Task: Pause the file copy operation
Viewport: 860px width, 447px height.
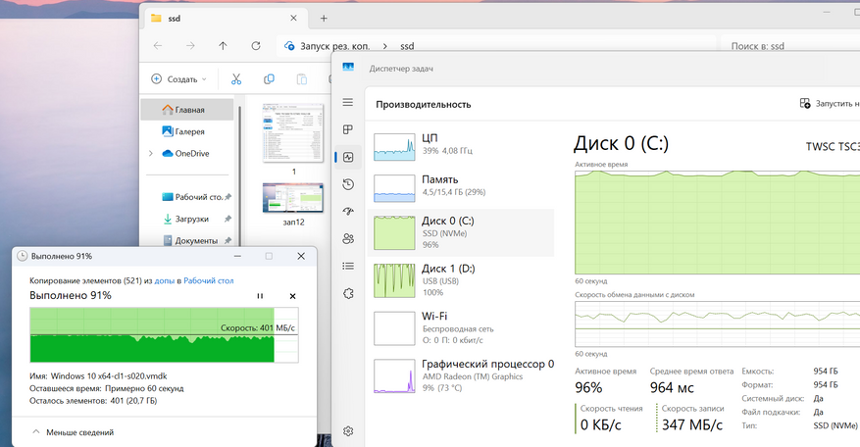Action: pos(260,296)
